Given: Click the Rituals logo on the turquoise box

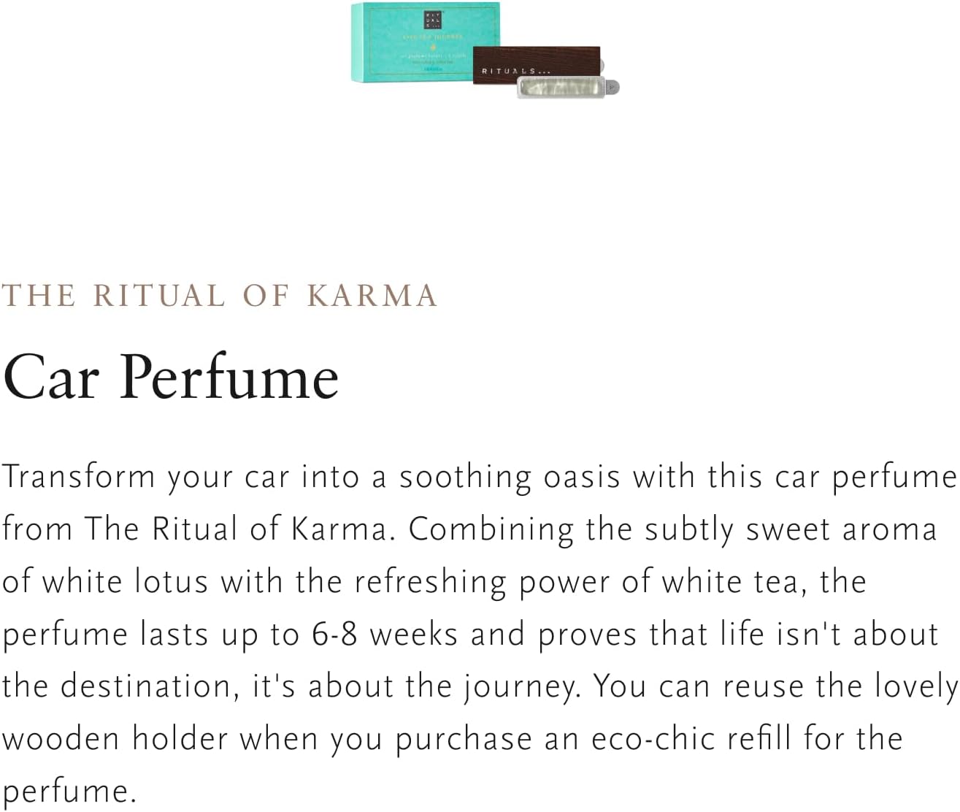Looking at the screenshot, I should (433, 18).
